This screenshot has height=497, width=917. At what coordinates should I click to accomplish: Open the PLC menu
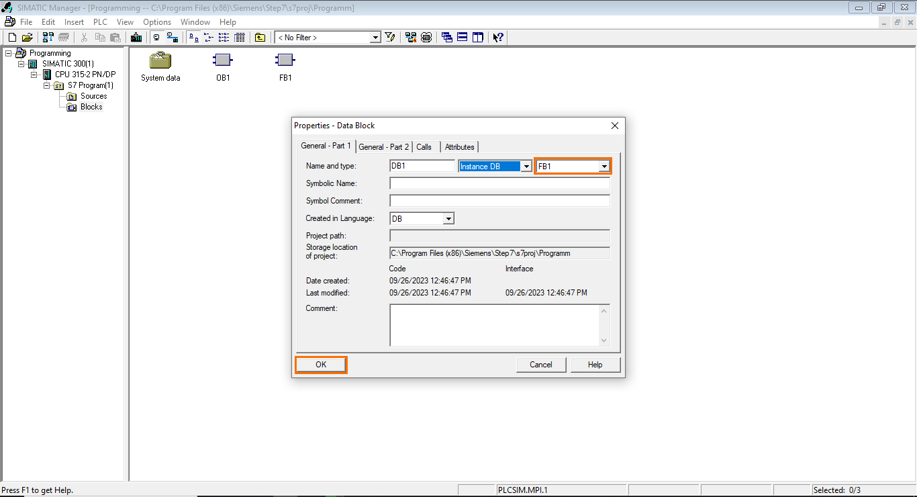[x=100, y=22]
